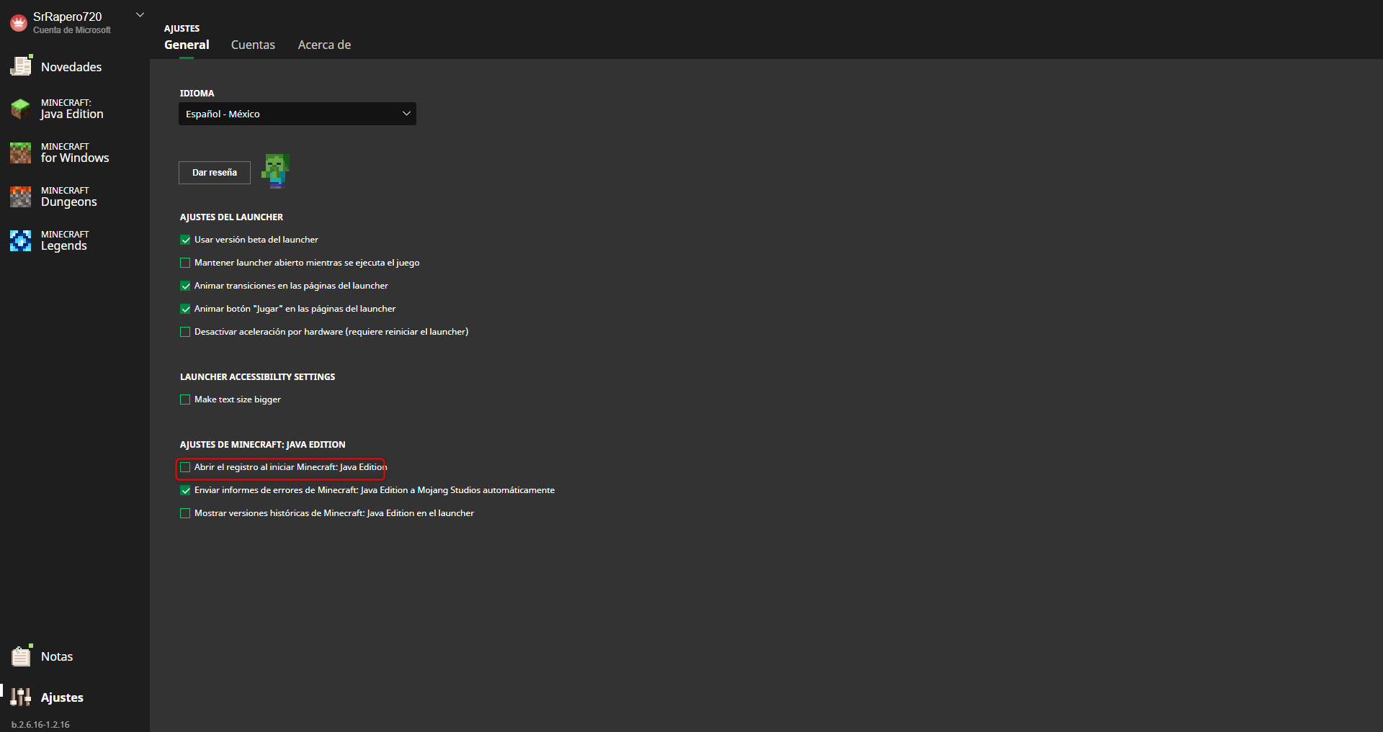The image size is (1383, 732).
Task: Open the Notas panel
Action: pyautogui.click(x=56, y=656)
